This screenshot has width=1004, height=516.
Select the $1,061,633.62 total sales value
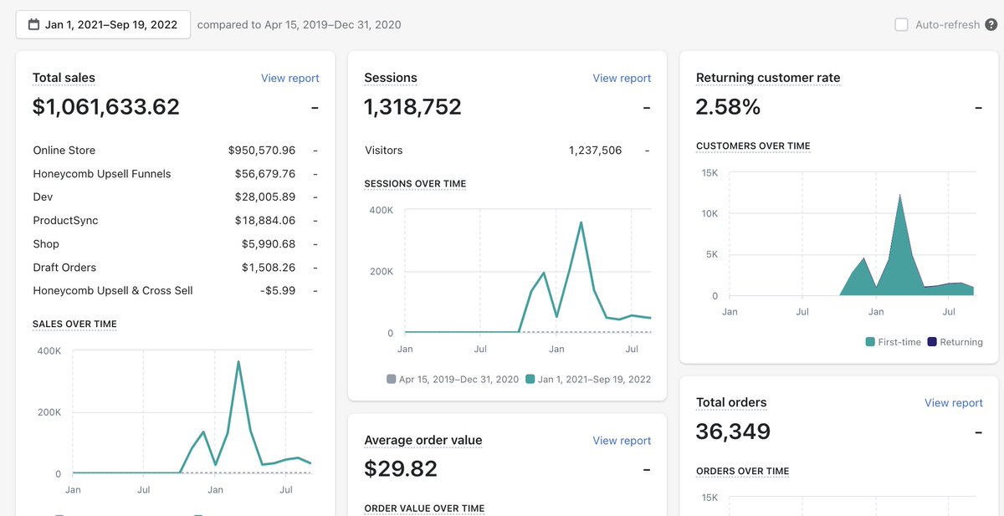106,107
